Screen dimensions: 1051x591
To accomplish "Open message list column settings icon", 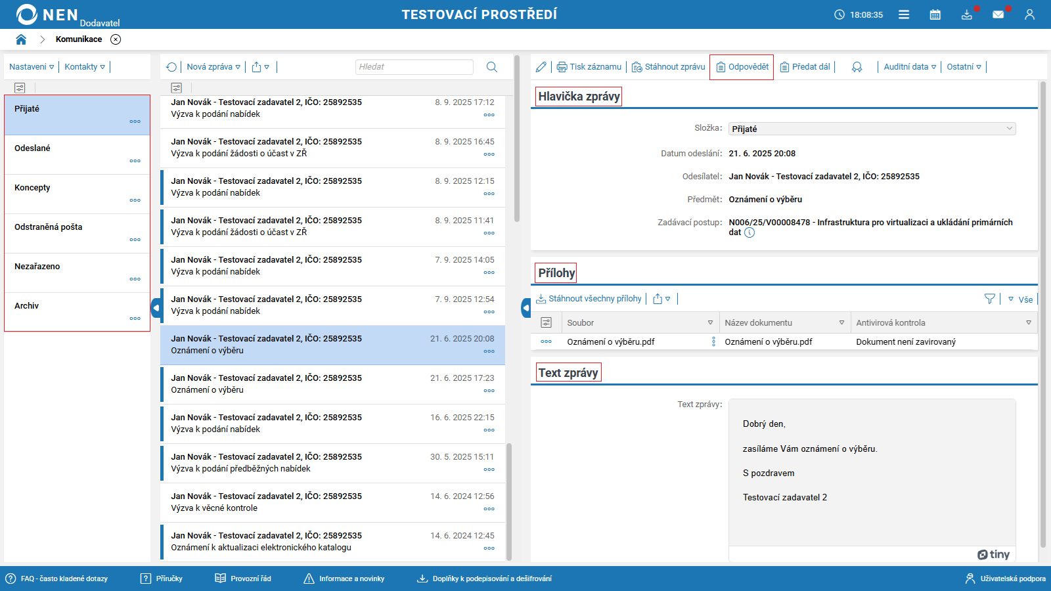I will click(x=176, y=87).
